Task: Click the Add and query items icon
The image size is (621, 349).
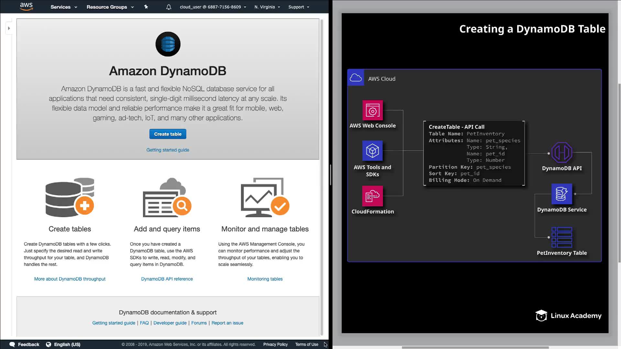Action: [167, 197]
